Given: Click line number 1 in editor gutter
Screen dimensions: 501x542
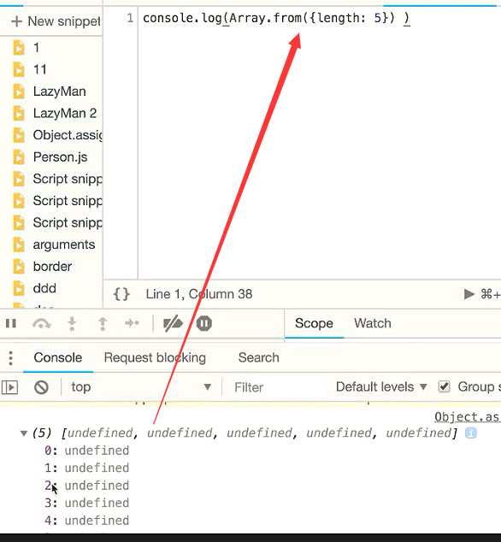Looking at the screenshot, I should tap(130, 18).
